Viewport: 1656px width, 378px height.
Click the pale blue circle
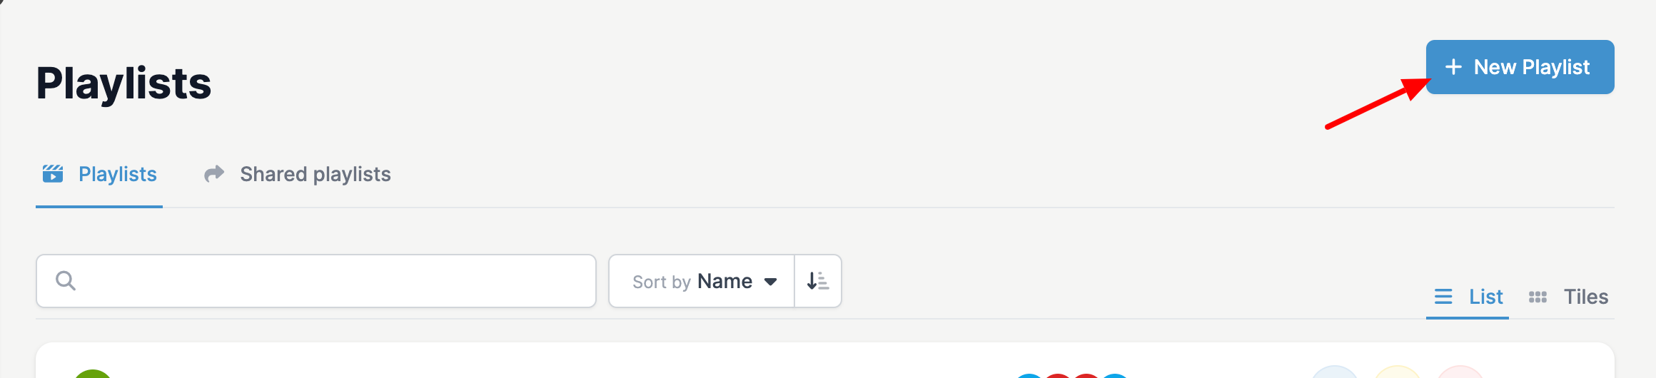pos(1335,372)
